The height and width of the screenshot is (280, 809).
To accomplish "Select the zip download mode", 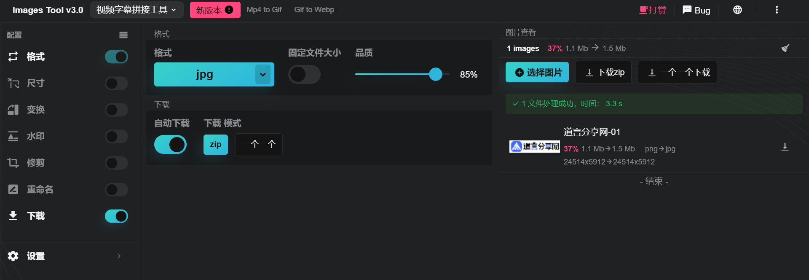I will point(216,145).
